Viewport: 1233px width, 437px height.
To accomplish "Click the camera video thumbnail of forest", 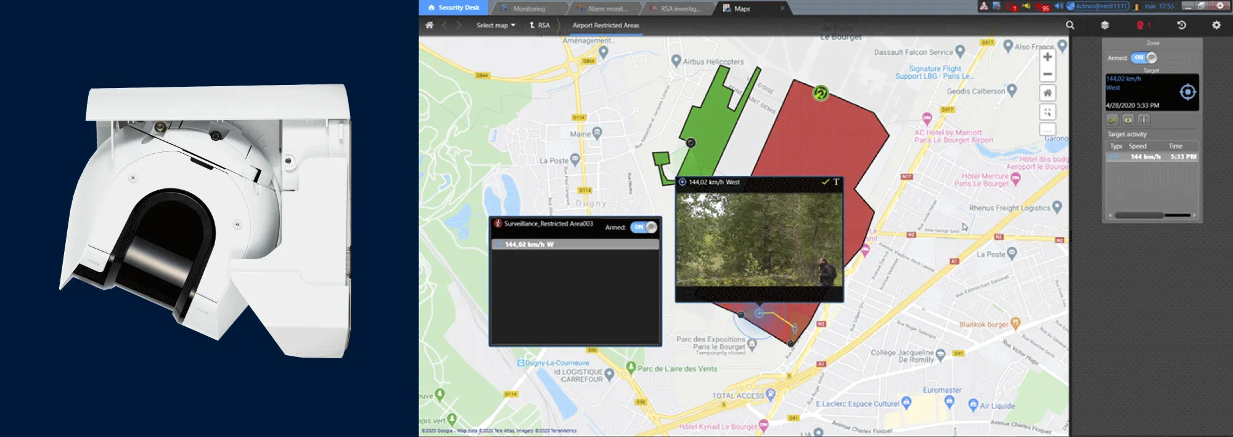I will pos(759,239).
